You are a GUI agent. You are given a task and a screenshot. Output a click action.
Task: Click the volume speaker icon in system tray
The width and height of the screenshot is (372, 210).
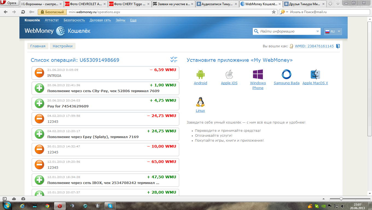point(343,206)
